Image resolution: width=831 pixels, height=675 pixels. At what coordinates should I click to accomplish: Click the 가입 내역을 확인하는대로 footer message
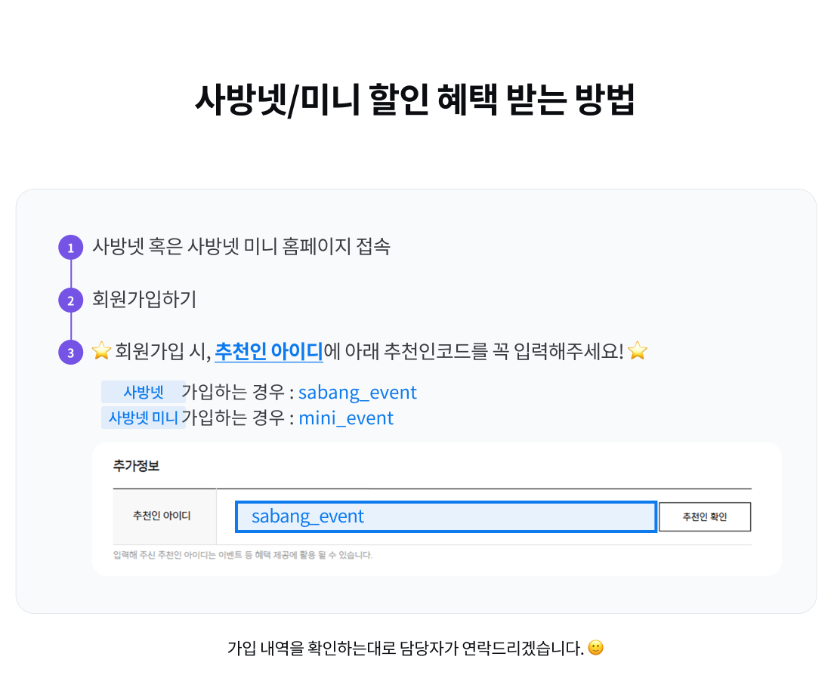click(406, 648)
